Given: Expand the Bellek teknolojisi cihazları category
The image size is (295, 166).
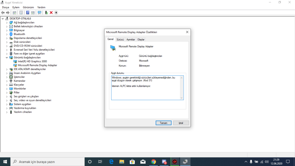Looking at the screenshot, I should (x=7, y=26).
